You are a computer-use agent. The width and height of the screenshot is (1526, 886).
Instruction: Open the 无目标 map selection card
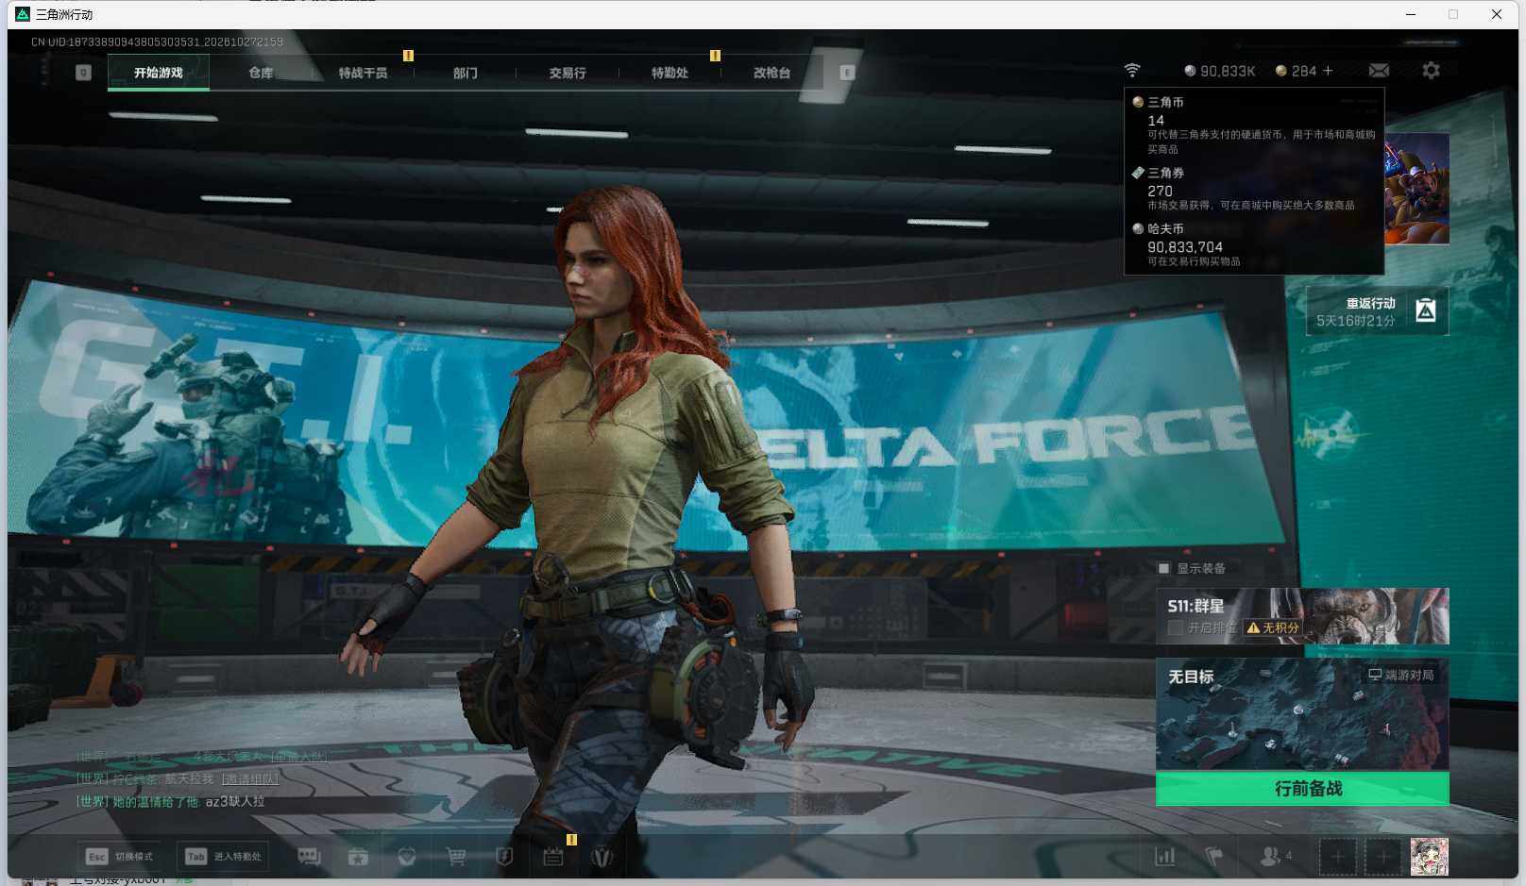pos(1302,714)
